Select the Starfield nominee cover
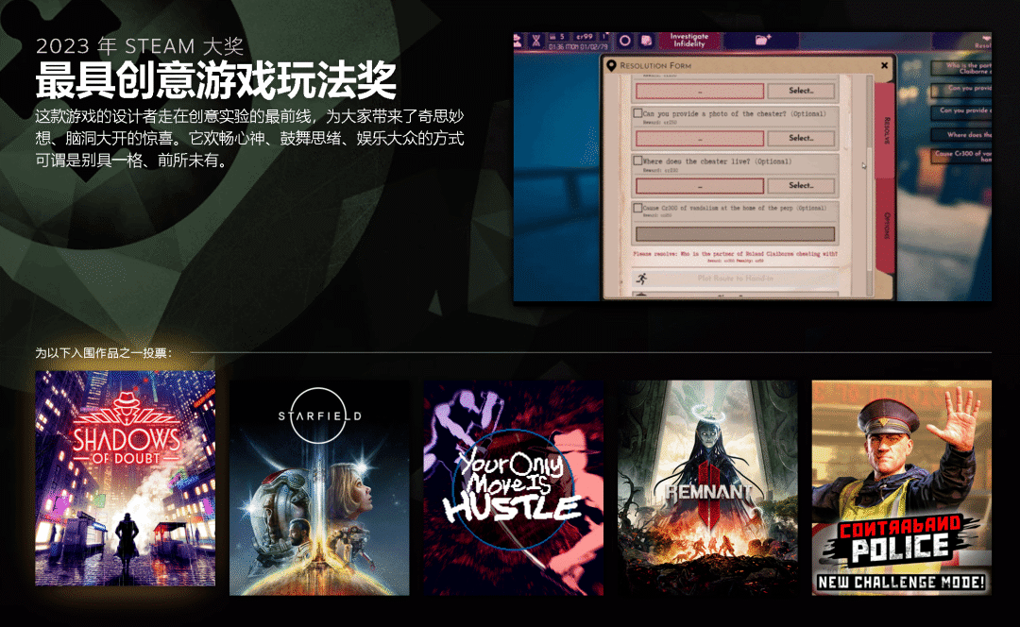 point(319,488)
